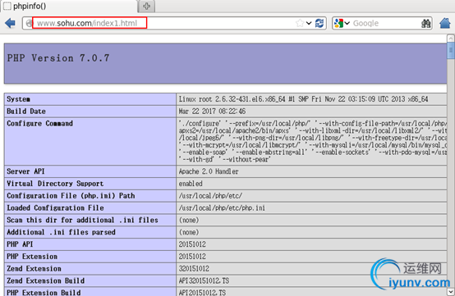
Task: Click the Mar 22 2017 08:22:46 value
Action: 212,112
